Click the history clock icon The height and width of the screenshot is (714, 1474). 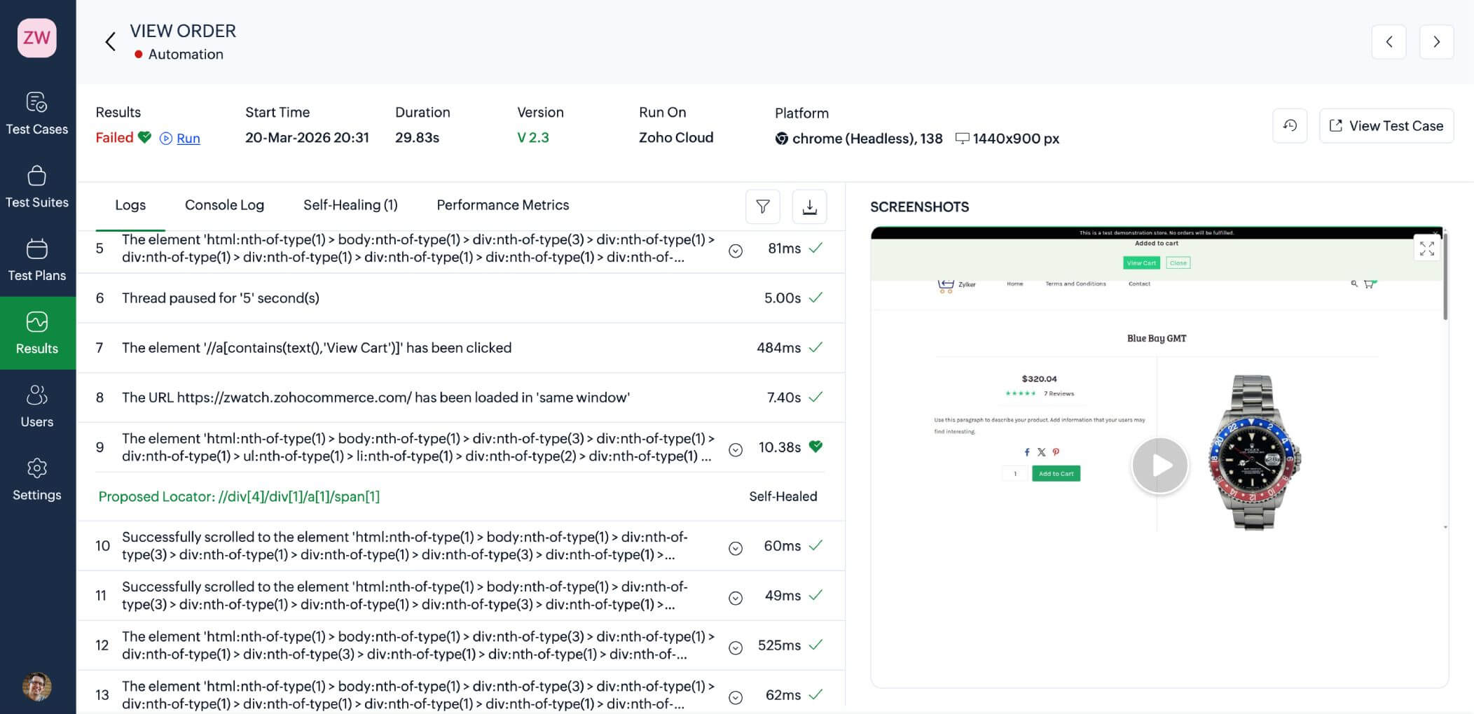[x=1290, y=126]
